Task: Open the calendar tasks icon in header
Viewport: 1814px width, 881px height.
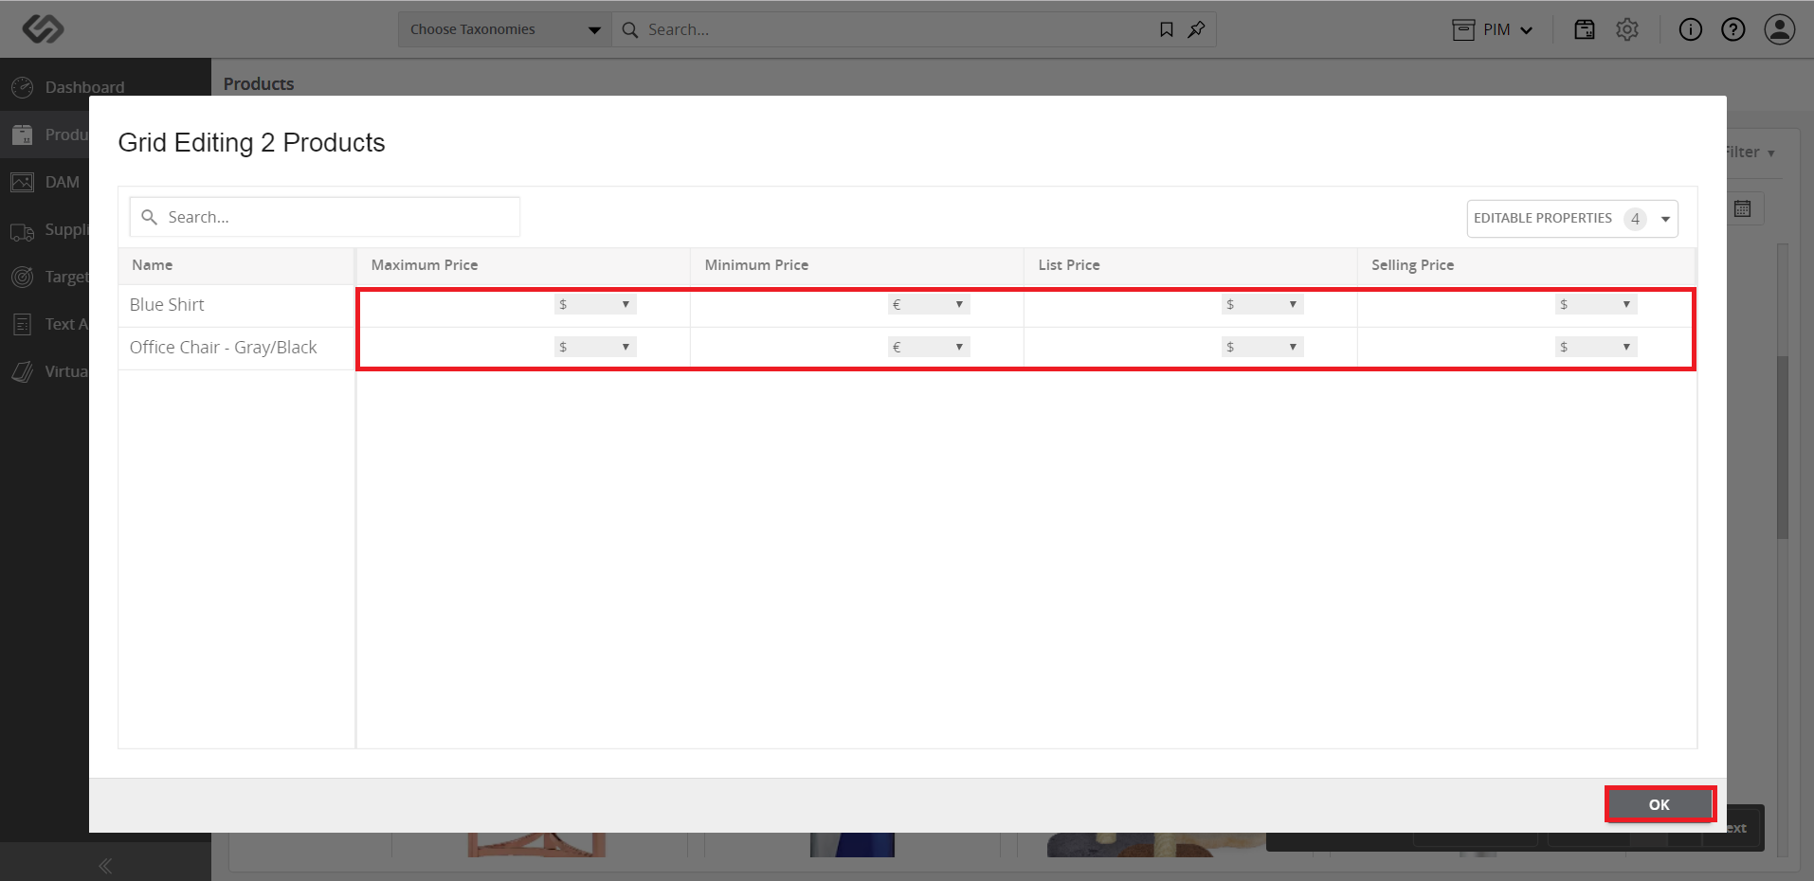Action: pos(1585,29)
